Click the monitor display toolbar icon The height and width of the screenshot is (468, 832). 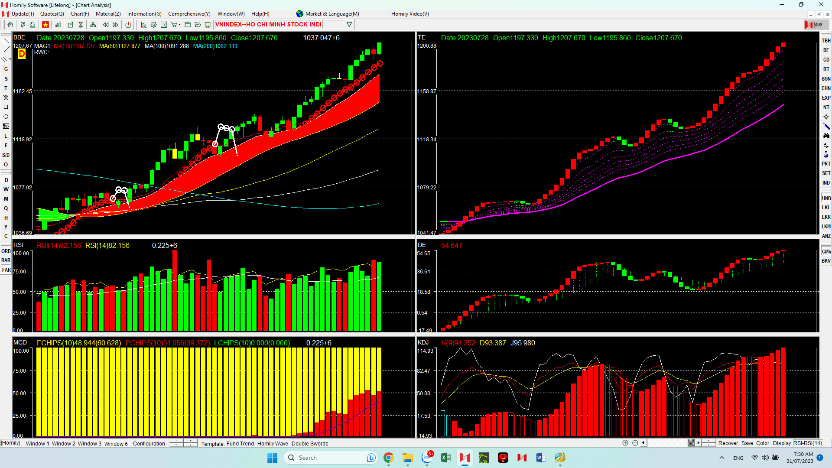coord(208,25)
